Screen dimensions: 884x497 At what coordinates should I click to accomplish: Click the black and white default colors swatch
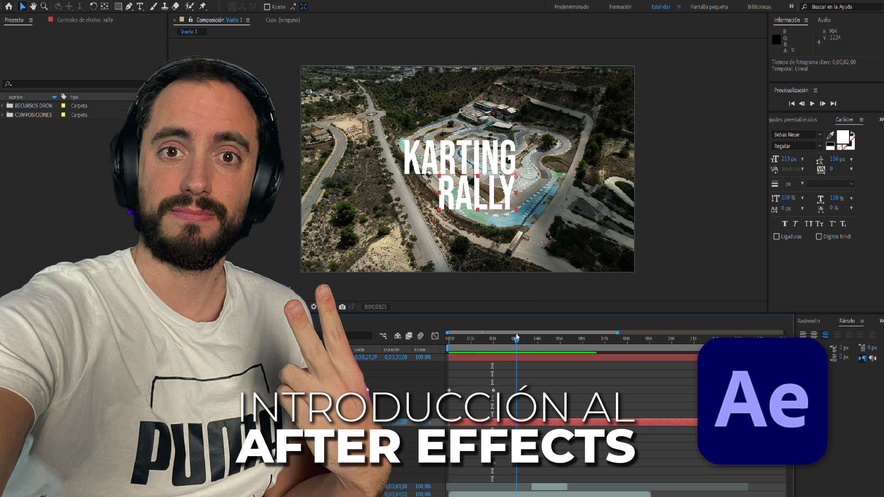click(x=830, y=146)
